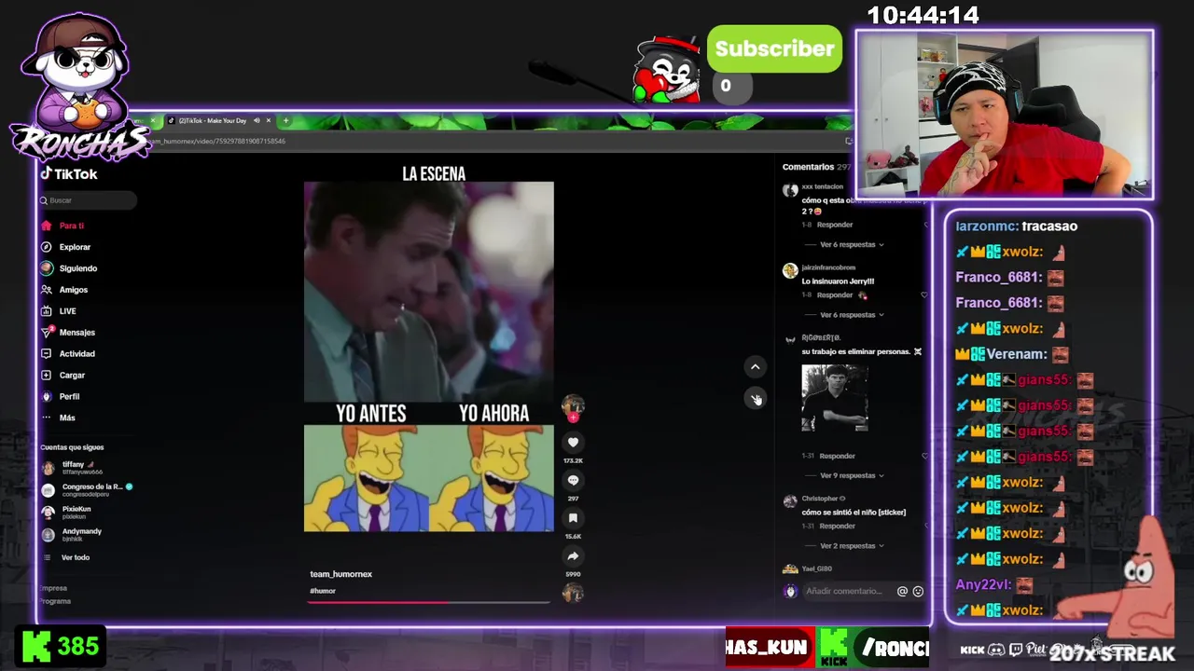Viewport: 1194px width, 671px height.
Task: Expand Ver 2 respuestas under Christopher
Action: point(852,546)
